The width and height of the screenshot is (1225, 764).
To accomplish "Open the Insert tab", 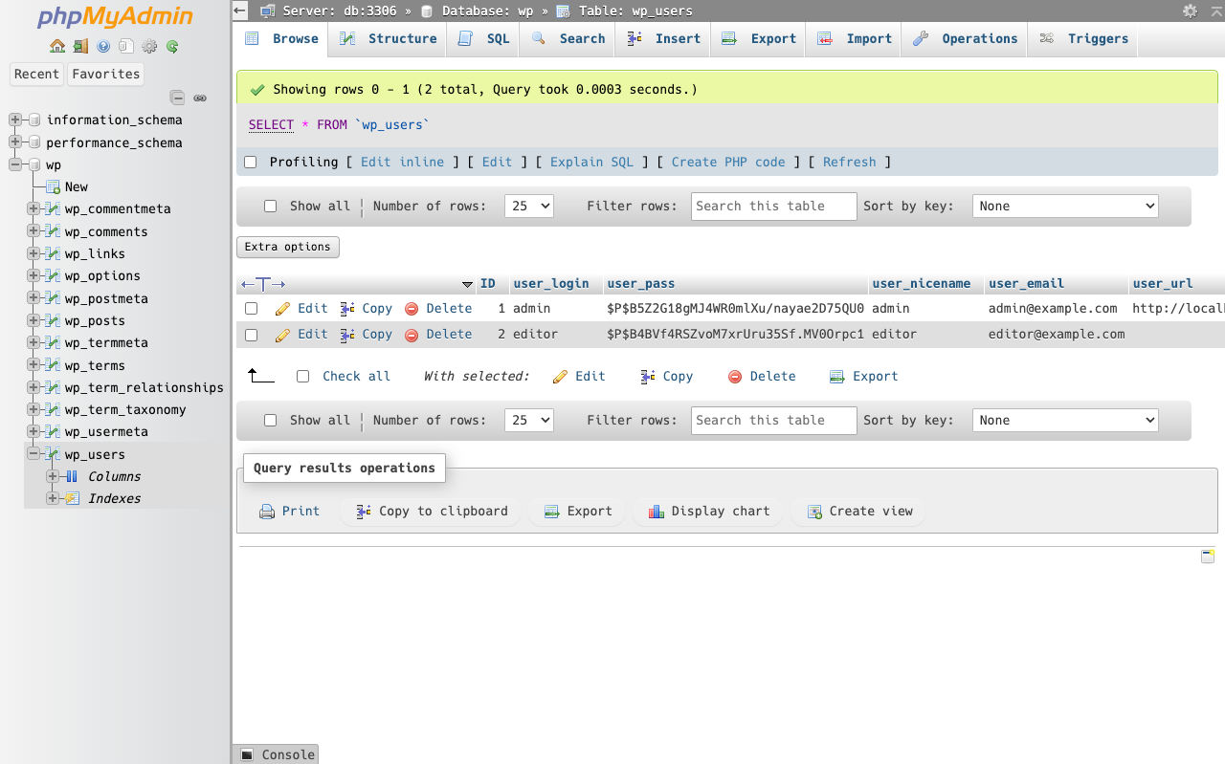I will (x=664, y=39).
